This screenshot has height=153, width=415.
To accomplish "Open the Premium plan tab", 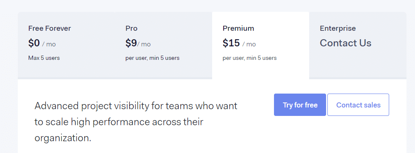I will (260, 45).
